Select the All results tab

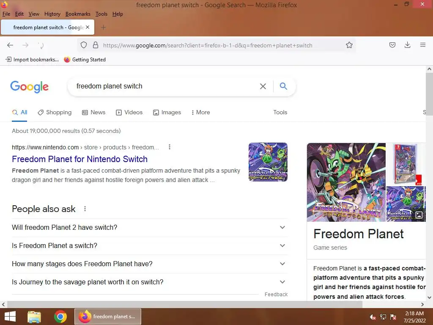(19, 112)
